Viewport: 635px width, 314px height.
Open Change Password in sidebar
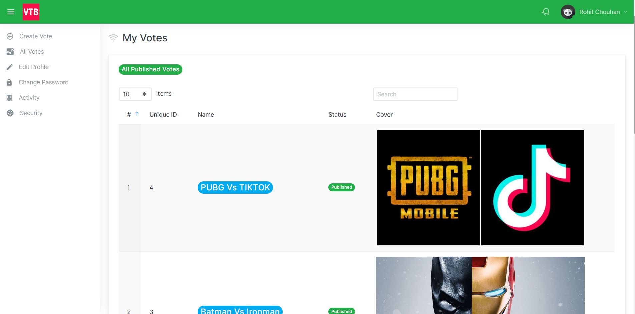click(x=44, y=82)
